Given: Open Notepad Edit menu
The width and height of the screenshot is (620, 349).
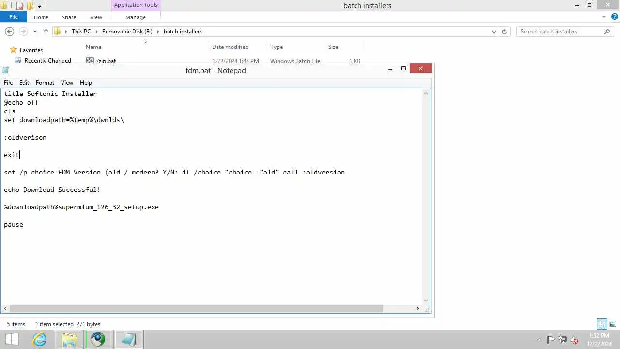Looking at the screenshot, I should coord(24,83).
